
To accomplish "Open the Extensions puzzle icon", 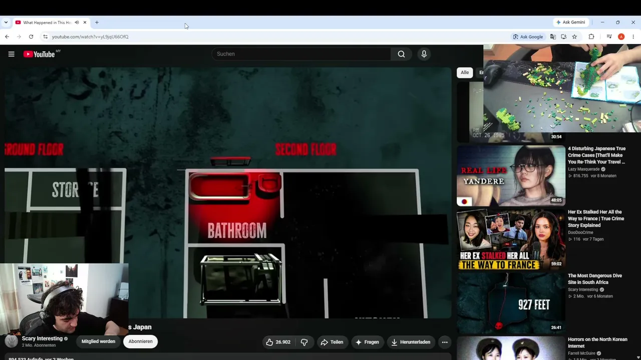I will point(591,36).
